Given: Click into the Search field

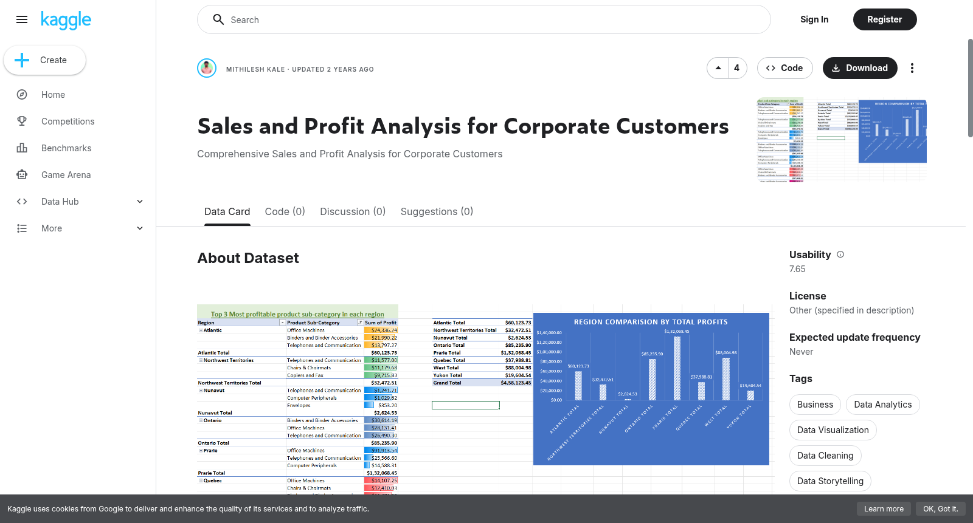Looking at the screenshot, I should coord(483,19).
